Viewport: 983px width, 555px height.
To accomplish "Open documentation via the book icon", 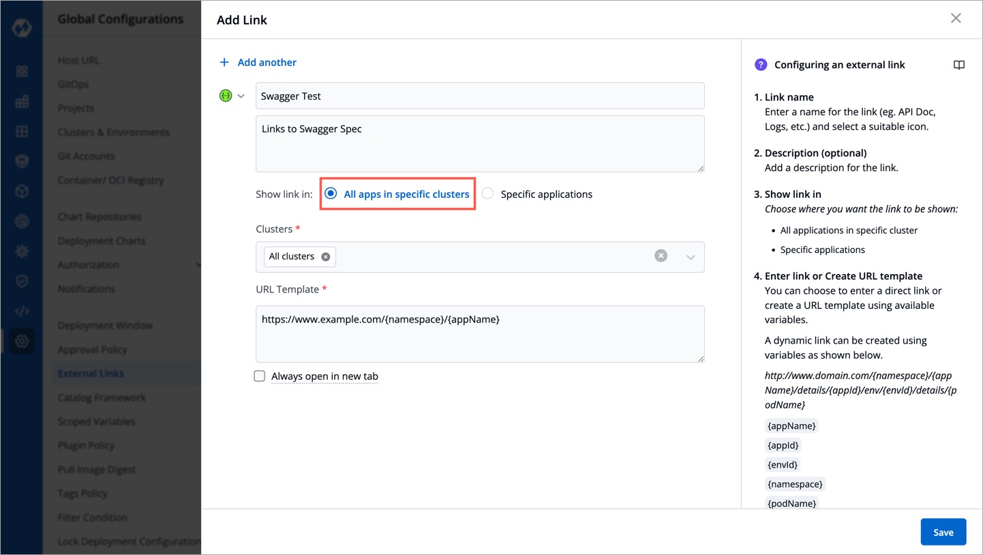I will pyautogui.click(x=958, y=65).
